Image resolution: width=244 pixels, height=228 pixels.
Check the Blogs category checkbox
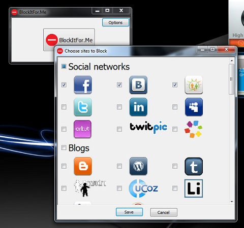point(64,147)
